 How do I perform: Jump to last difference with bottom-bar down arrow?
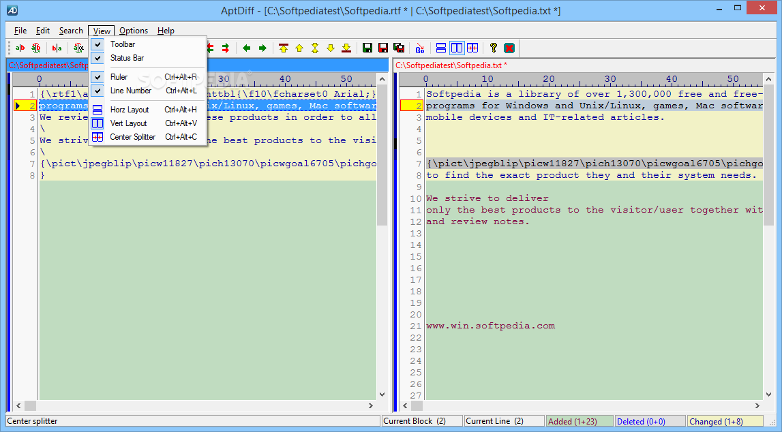(x=346, y=48)
